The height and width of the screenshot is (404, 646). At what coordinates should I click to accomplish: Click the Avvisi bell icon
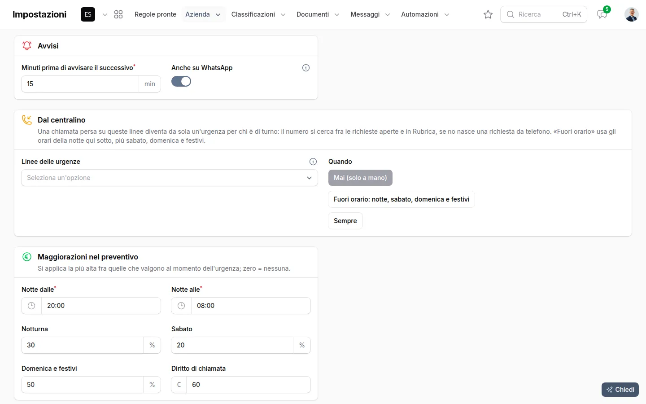click(27, 46)
